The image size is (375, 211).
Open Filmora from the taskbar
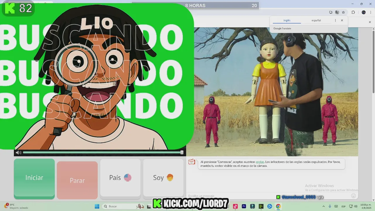(x=252, y=206)
